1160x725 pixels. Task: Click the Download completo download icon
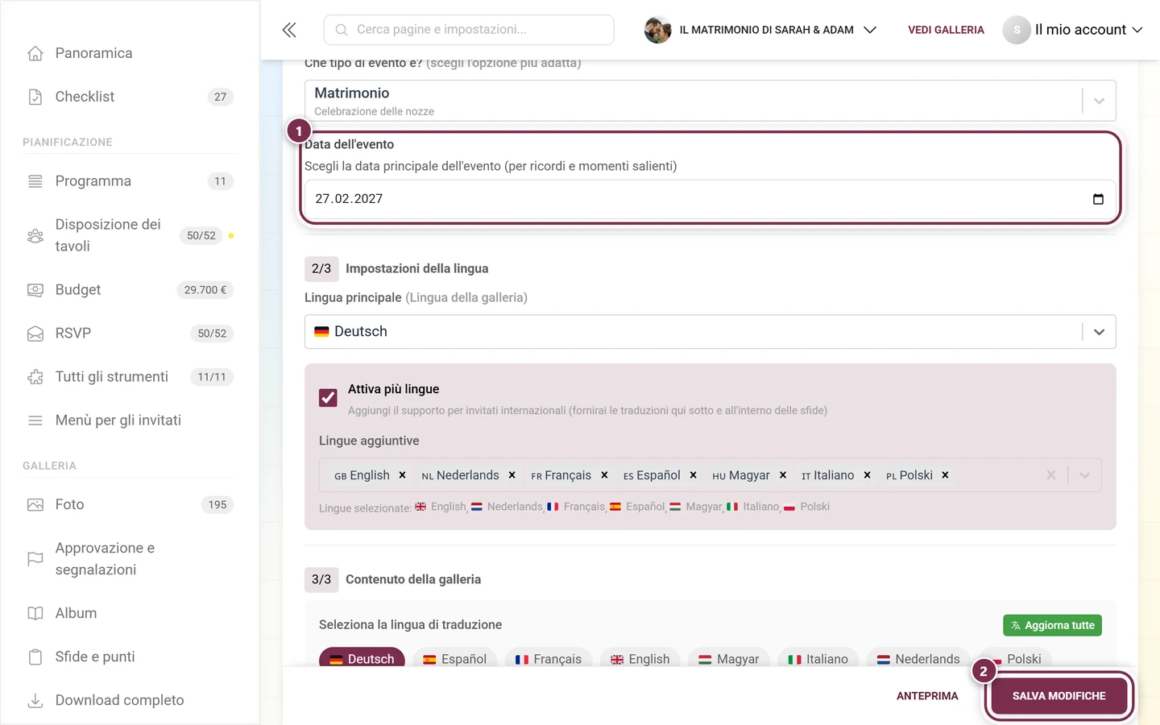click(35, 700)
